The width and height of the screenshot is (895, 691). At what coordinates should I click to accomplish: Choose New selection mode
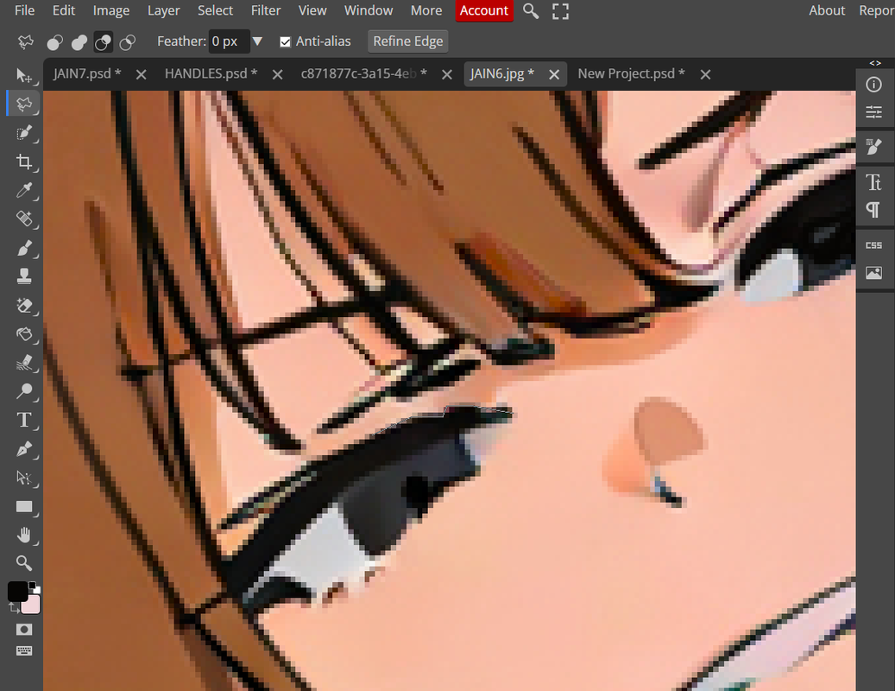[x=54, y=42]
